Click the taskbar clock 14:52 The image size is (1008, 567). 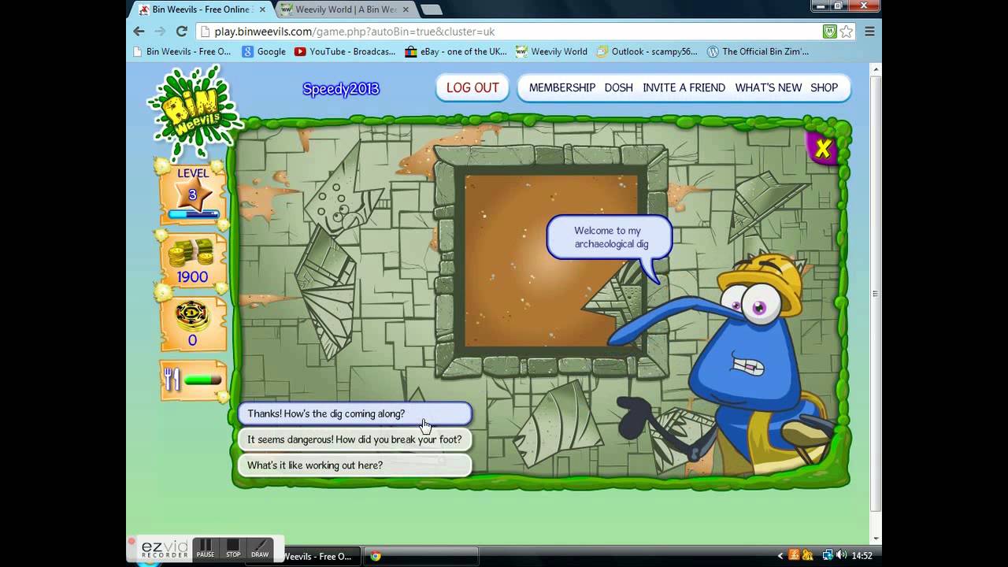(x=862, y=555)
